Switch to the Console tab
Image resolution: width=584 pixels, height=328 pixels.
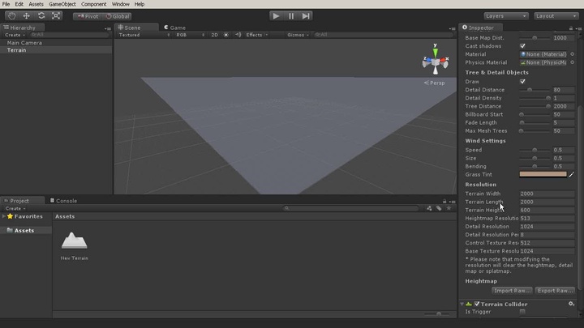pyautogui.click(x=66, y=201)
